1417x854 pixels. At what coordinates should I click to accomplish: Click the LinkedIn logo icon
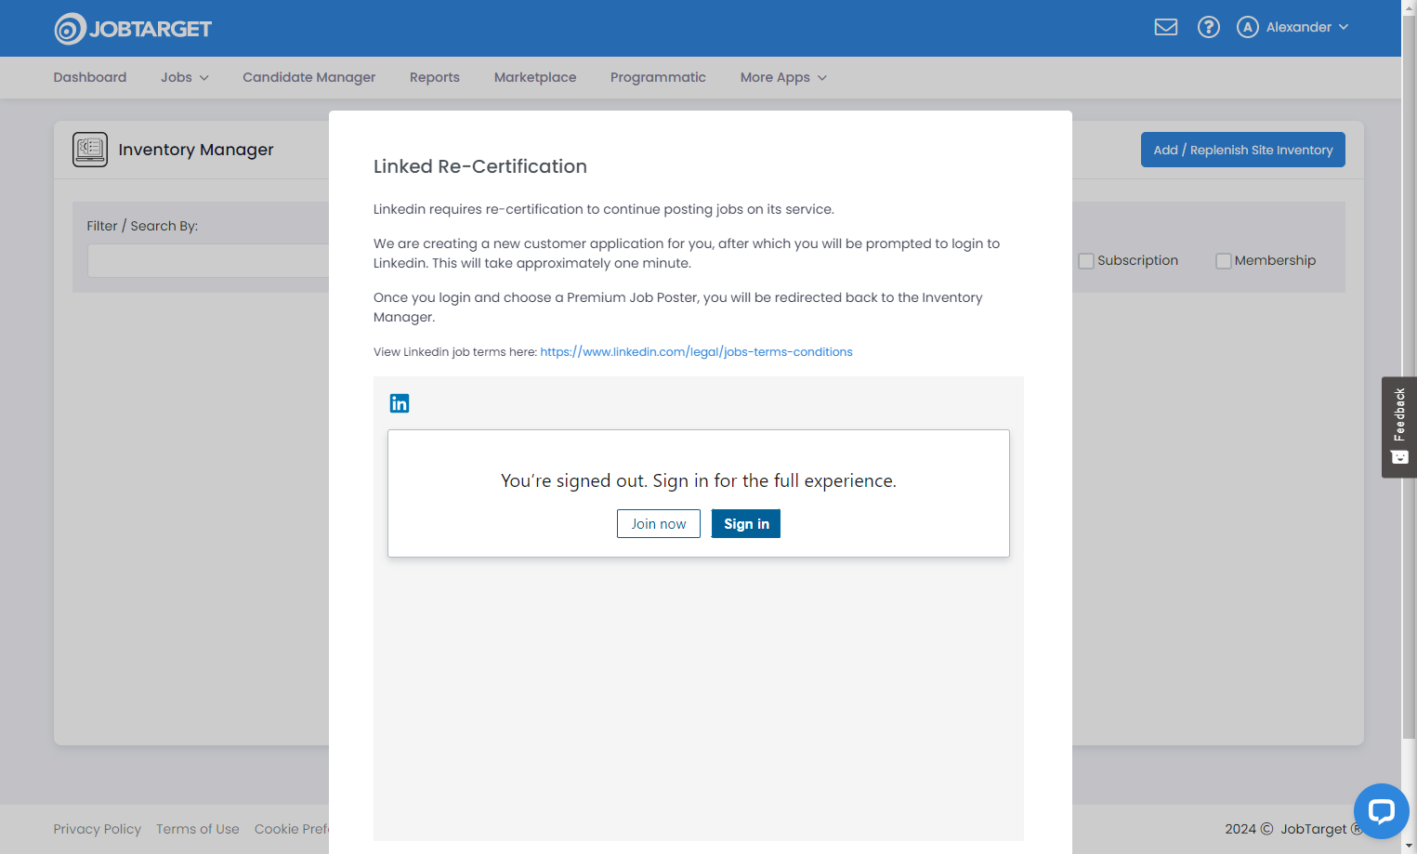click(400, 403)
